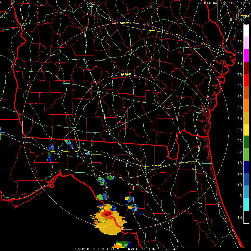Click the 50 legend value

(240, 75)
